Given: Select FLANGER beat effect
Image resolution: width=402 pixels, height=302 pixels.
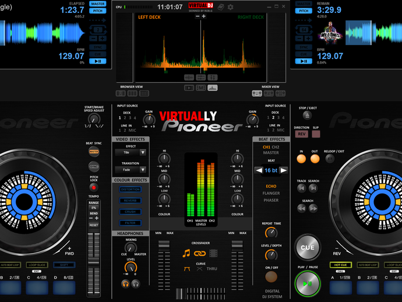Looking at the screenshot, I should (x=271, y=193).
